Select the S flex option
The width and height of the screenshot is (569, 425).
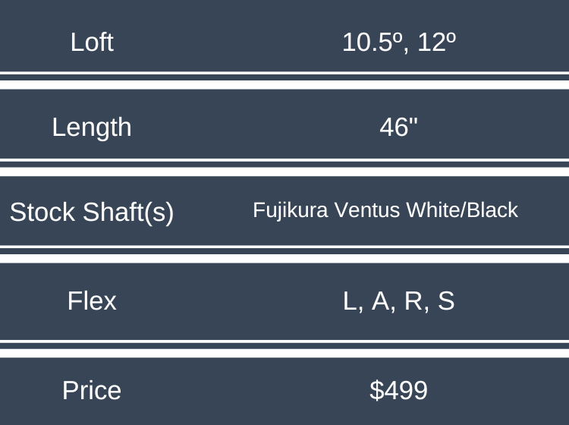coord(446,301)
